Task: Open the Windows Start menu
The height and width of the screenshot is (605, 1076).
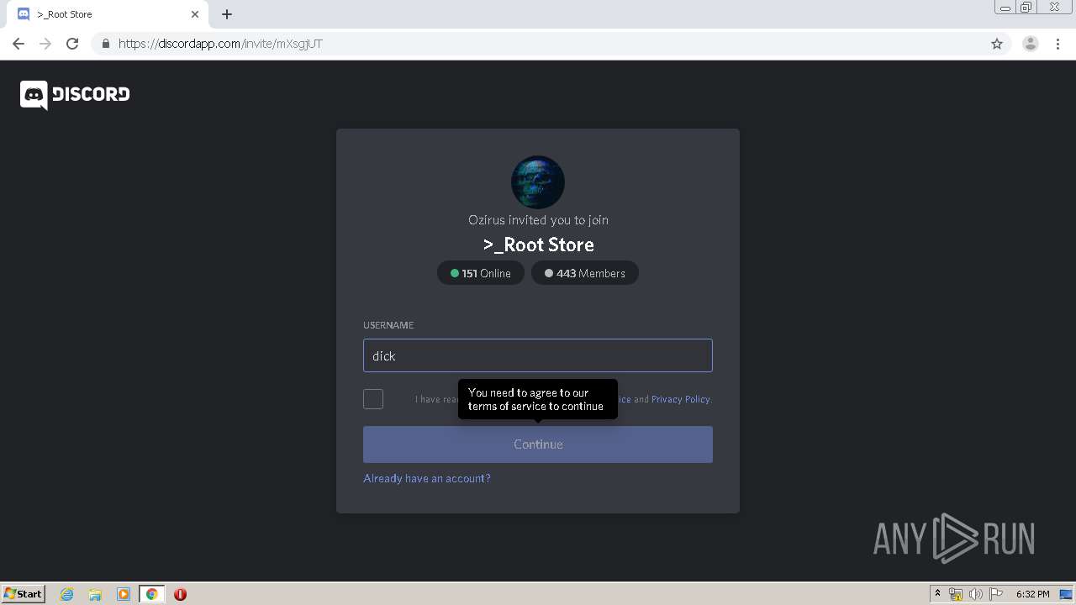Action: [x=24, y=593]
